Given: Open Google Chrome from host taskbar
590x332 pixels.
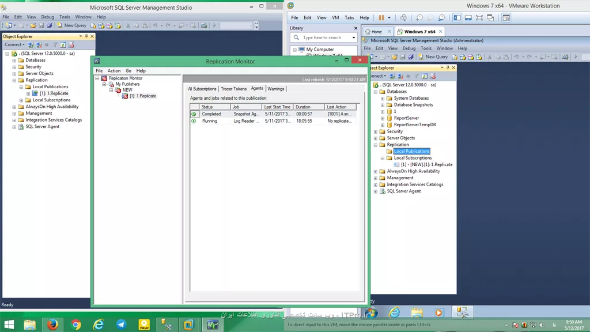Looking at the screenshot, I should [x=75, y=325].
